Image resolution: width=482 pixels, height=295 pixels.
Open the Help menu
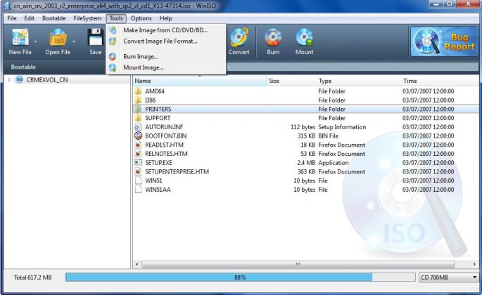(165, 18)
